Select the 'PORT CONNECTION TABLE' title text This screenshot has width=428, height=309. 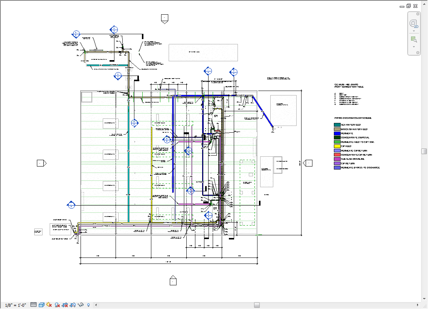(x=349, y=87)
